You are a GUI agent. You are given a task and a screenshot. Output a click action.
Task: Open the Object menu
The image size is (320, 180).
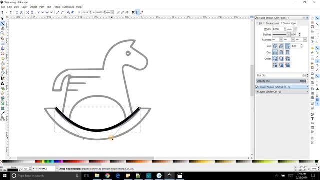coord(33,7)
